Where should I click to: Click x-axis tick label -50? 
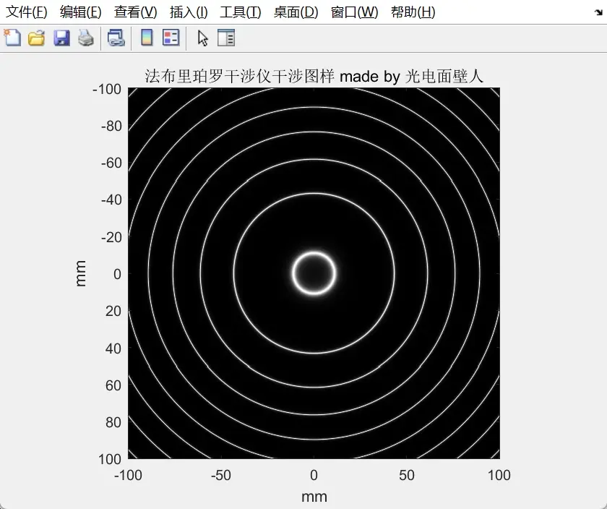point(220,475)
